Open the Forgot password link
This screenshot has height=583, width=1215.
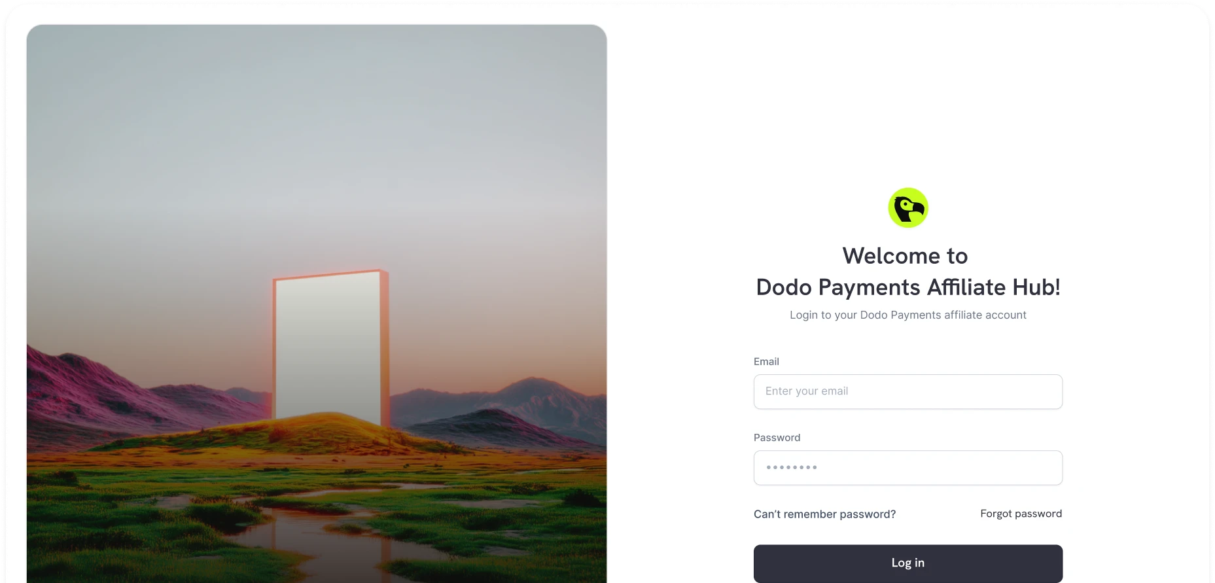point(1021,514)
